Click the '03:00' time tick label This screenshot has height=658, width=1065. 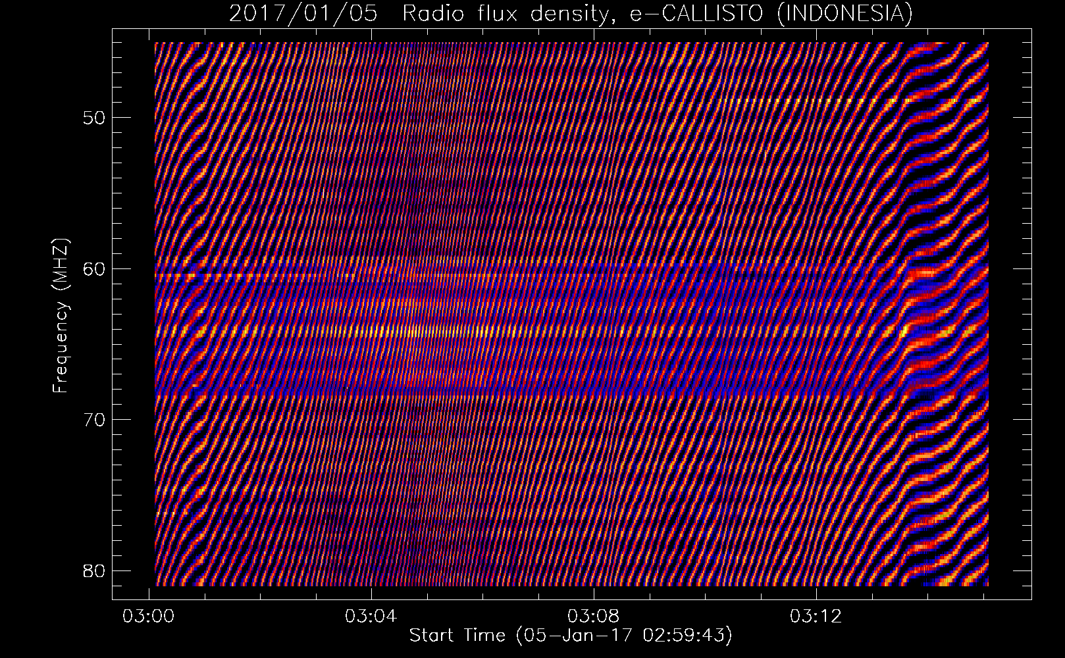(x=149, y=617)
